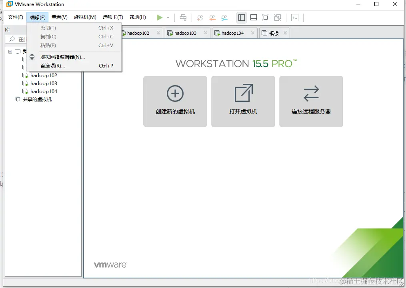
Task: Open the console view toolbar icon
Action: point(295,18)
